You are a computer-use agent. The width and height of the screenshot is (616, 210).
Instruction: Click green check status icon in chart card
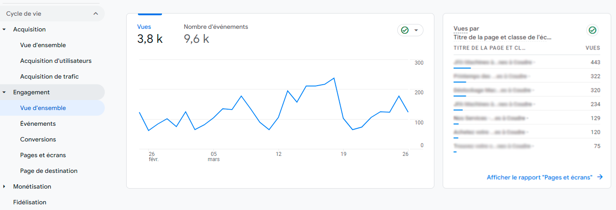click(405, 30)
